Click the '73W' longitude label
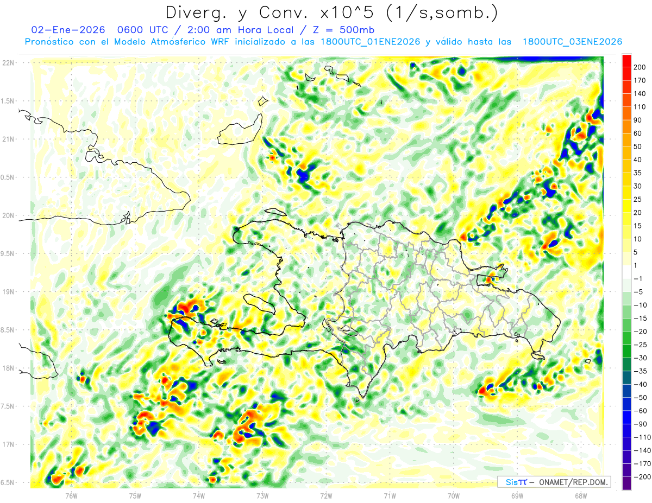652x503 pixels. [x=262, y=495]
